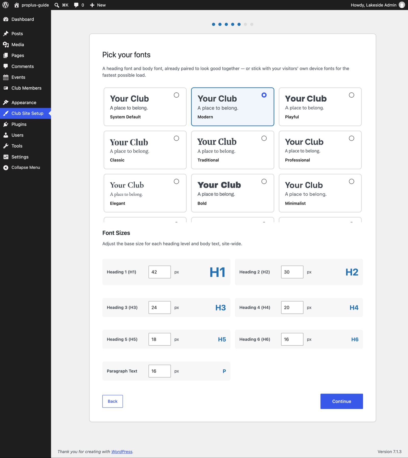Click the ⌘K shortcut label in admin bar
Image resolution: width=408 pixels, height=458 pixels.
[x=65, y=5]
